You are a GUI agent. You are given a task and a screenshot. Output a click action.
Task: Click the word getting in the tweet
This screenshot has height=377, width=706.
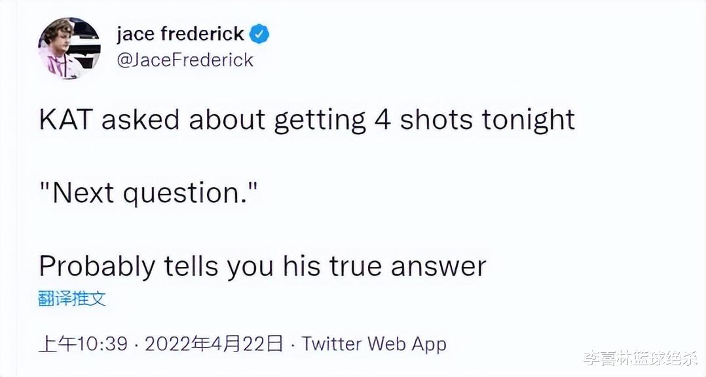coord(320,121)
